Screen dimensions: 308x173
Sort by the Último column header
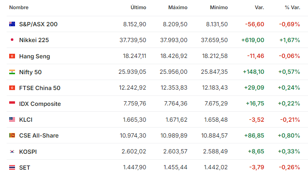coord(138,8)
